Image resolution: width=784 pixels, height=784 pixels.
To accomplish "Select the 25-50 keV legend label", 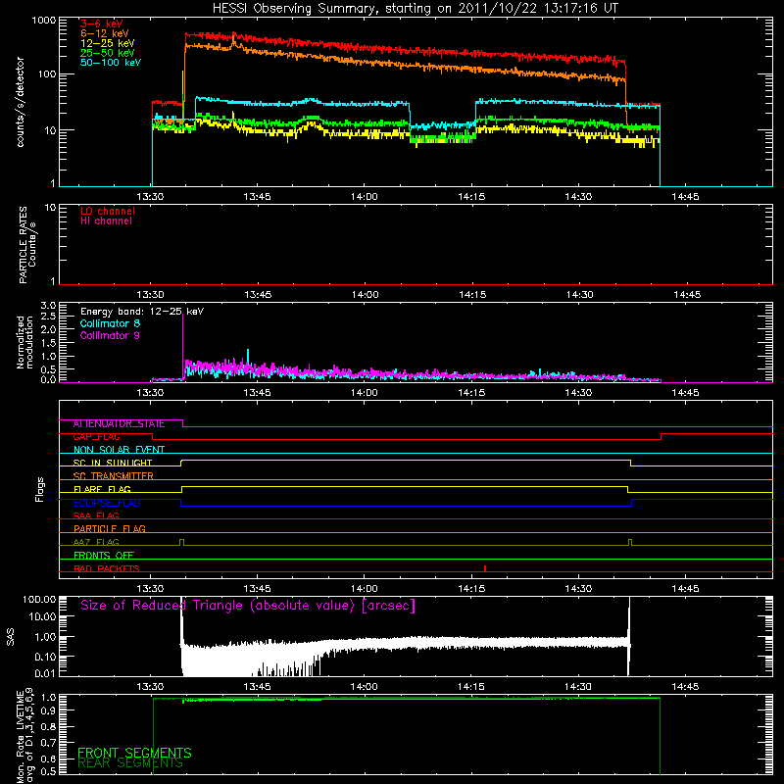I will [x=108, y=53].
